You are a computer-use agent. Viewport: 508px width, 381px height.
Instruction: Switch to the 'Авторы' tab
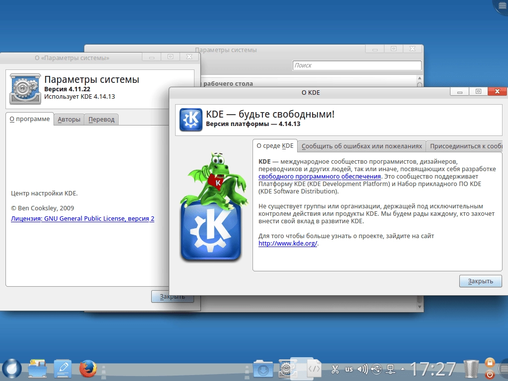(69, 120)
